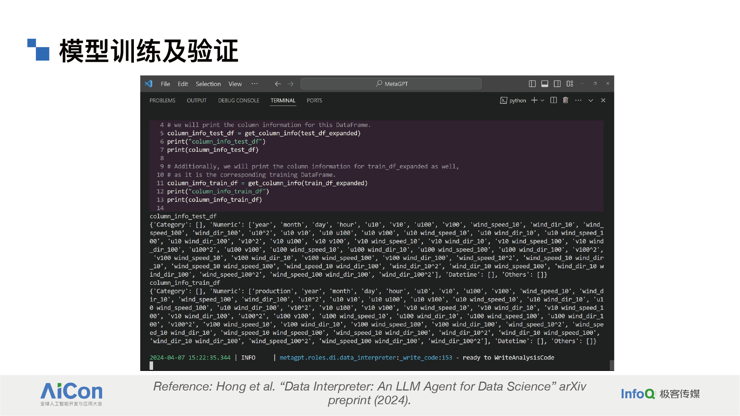Collapse panel with the chevron down
The image size is (740, 416).
click(x=591, y=100)
